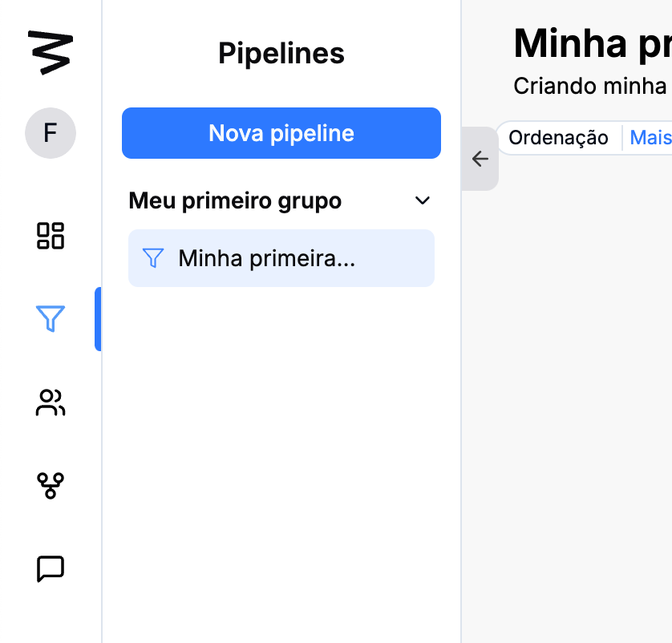The height and width of the screenshot is (643, 672).
Task: Click the blue active indicator beside funnel
Action: (x=98, y=319)
